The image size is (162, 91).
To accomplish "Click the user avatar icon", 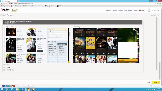I will pos(149,10).
